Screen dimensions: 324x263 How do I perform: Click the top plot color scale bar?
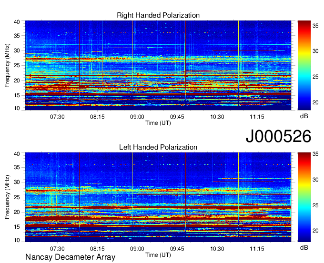pyautogui.click(x=304, y=65)
